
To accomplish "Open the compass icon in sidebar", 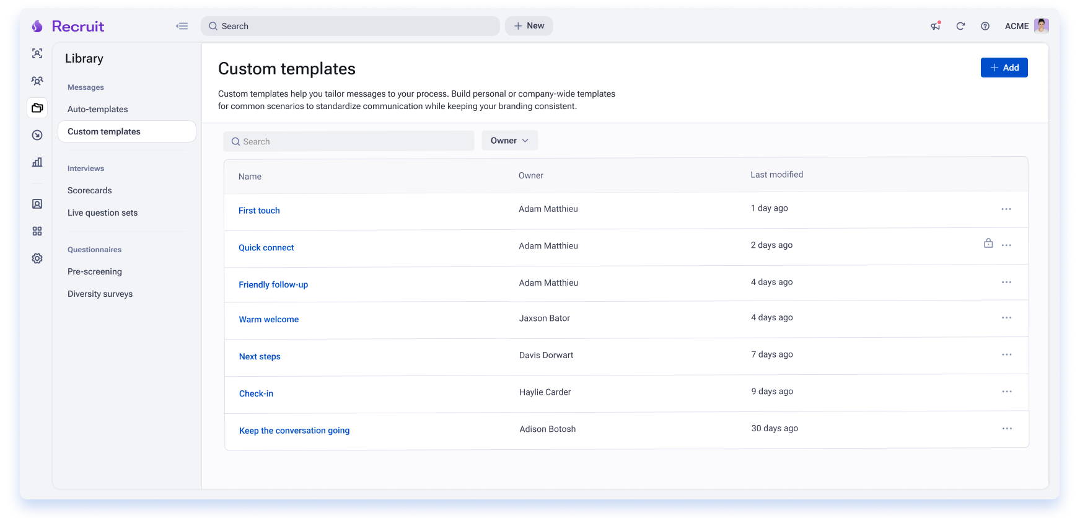I will [37, 135].
